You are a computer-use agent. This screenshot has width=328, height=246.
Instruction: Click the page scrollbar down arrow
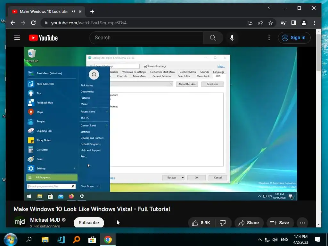[x=318, y=225]
